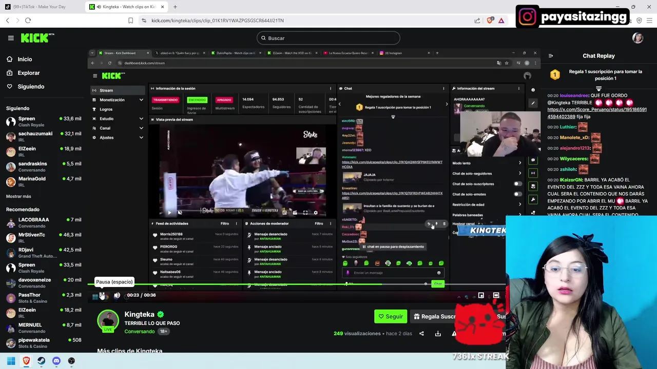This screenshot has width=657, height=369.
Task: Enable picture-in-picture on the clip player
Action: point(481,295)
